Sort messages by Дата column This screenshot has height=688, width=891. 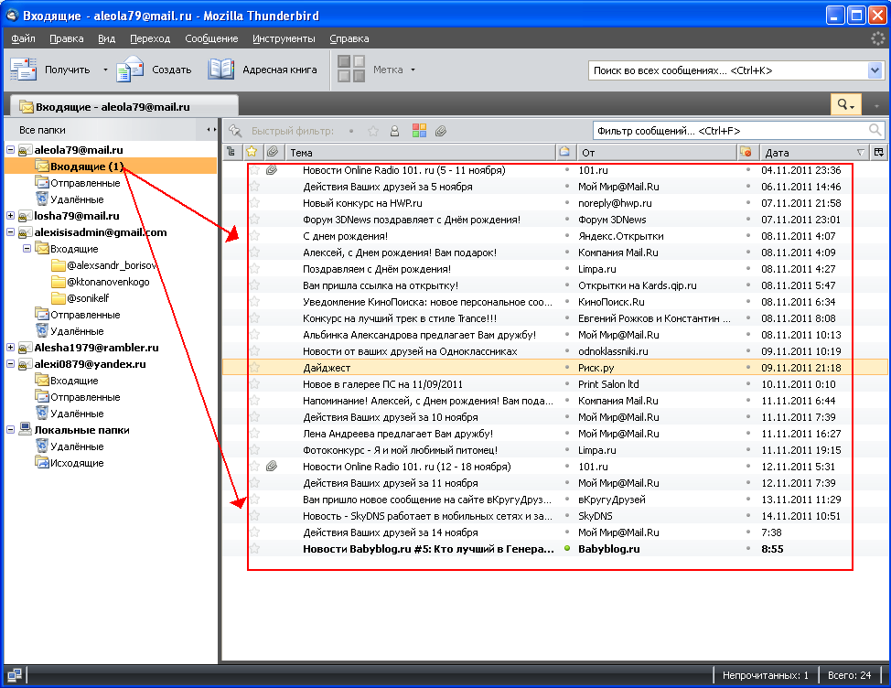coord(815,152)
